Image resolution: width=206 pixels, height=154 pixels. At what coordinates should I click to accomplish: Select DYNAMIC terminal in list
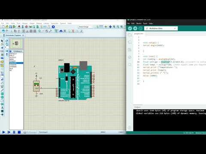point(16,67)
